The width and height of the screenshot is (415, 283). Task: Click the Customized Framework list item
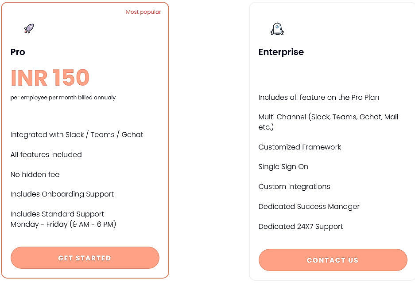pos(300,147)
